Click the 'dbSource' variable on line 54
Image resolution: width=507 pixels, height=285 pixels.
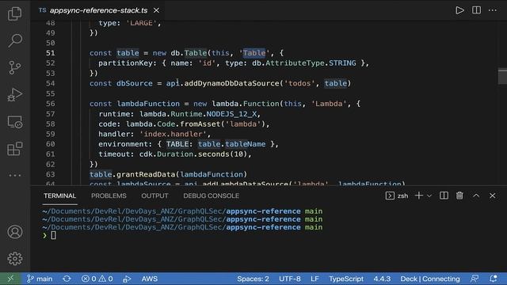point(135,83)
